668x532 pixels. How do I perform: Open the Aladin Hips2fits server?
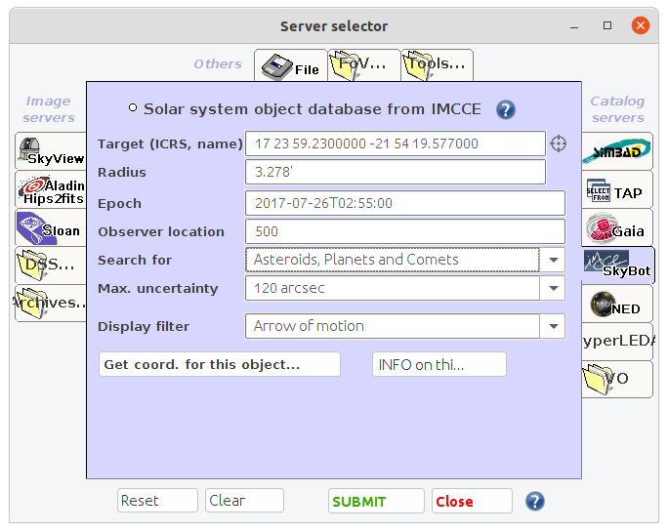click(x=51, y=189)
